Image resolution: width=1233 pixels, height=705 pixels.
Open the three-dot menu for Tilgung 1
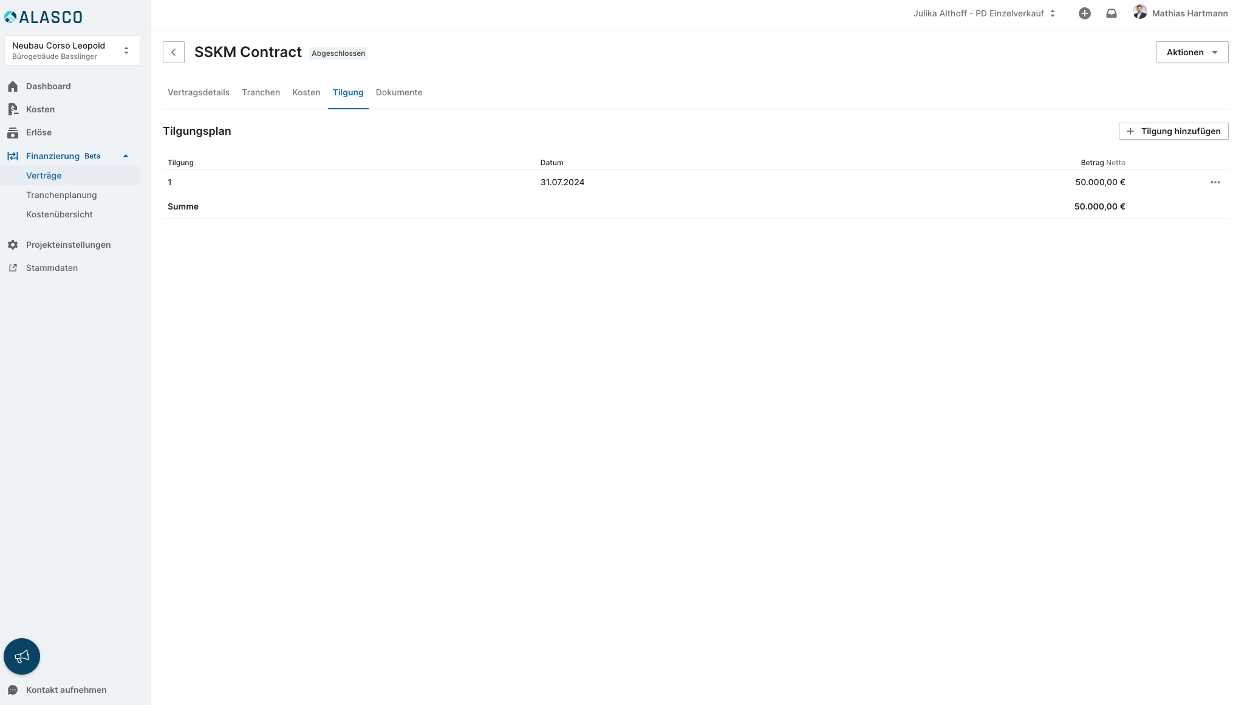(x=1215, y=182)
